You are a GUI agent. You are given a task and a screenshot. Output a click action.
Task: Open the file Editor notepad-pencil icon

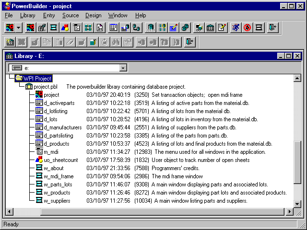[222, 28]
